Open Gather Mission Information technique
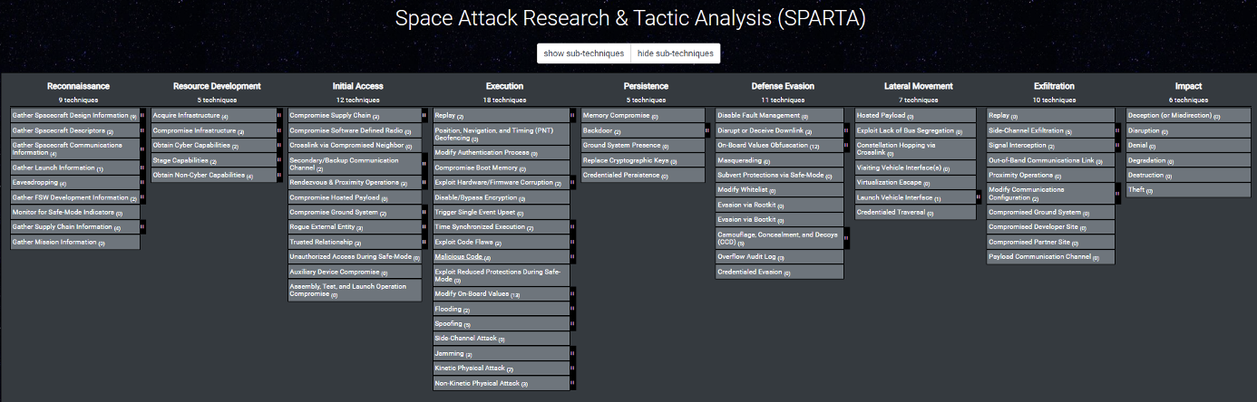This screenshot has width=1257, height=402. pyautogui.click(x=75, y=243)
